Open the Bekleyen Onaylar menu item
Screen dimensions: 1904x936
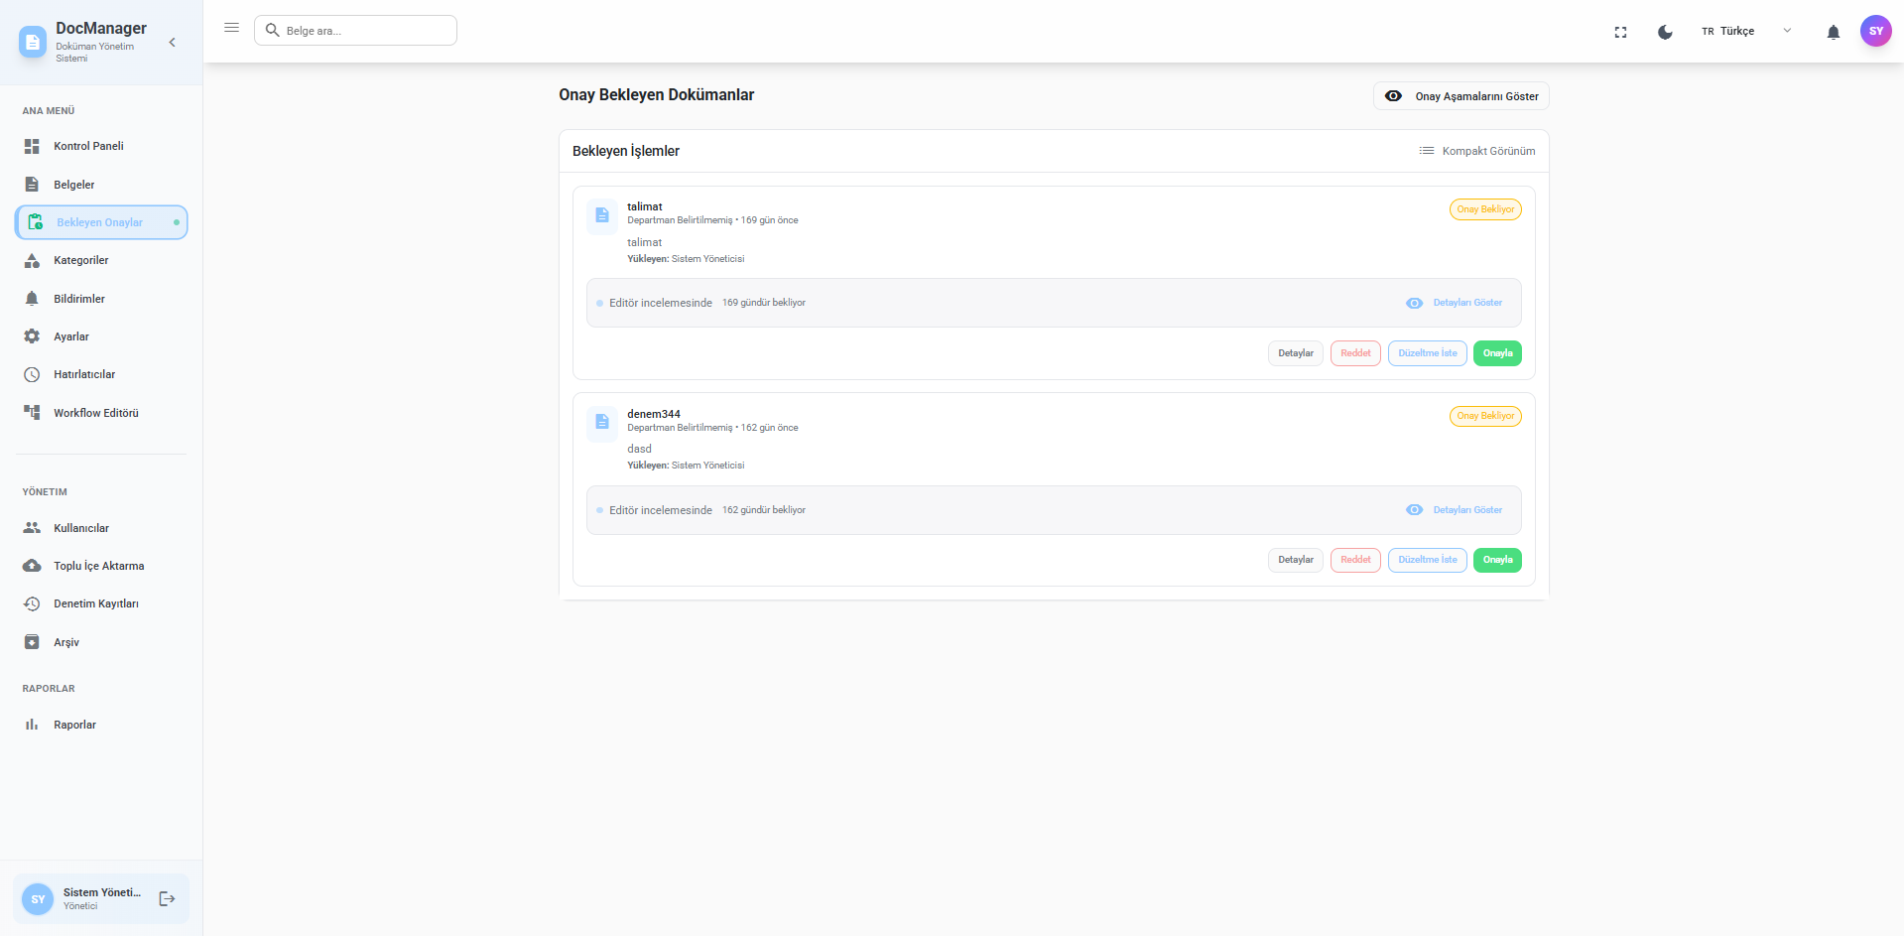pyautogui.click(x=99, y=222)
